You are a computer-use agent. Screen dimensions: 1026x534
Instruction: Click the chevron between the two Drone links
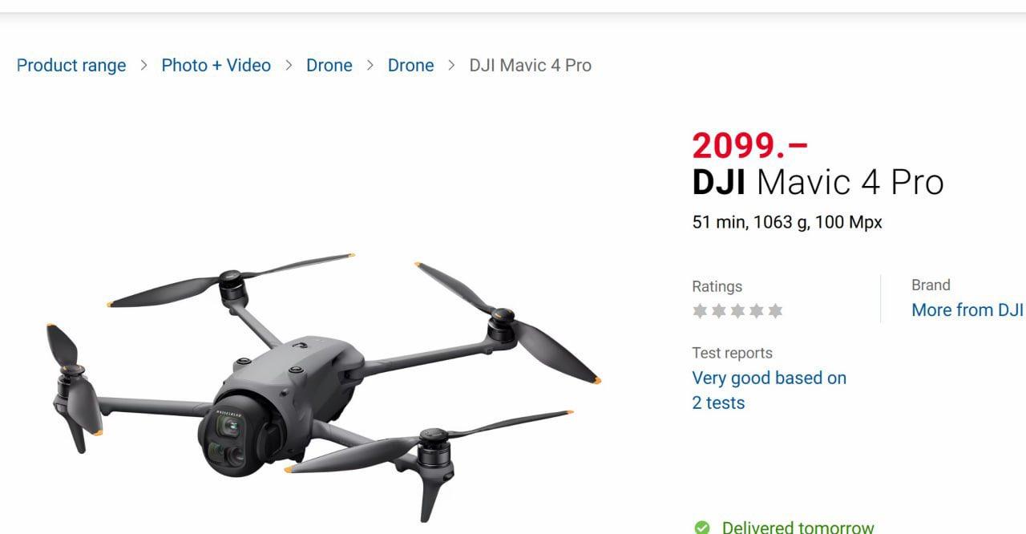tap(370, 66)
